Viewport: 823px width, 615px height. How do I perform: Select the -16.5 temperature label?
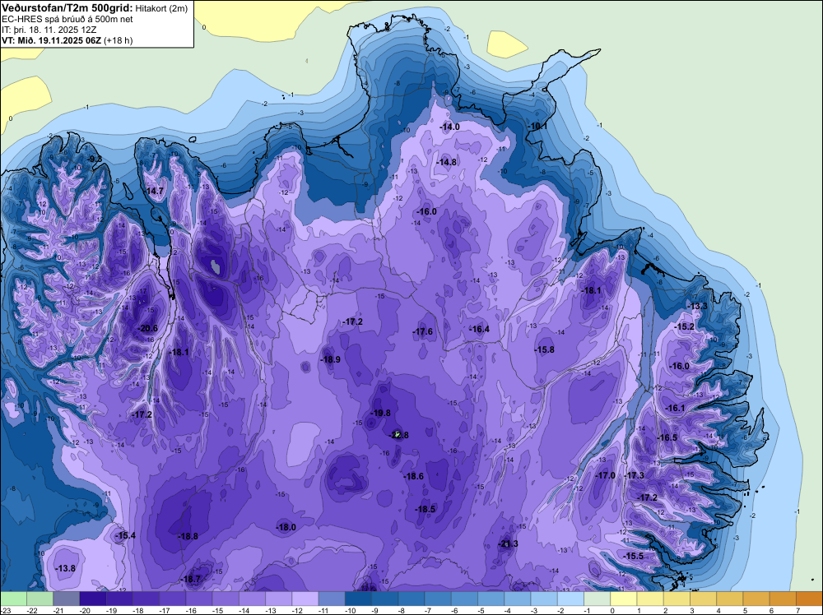(x=667, y=437)
